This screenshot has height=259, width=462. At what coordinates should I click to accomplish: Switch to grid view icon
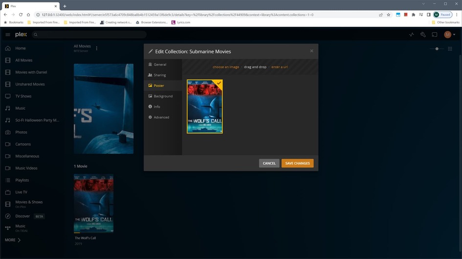(450, 48)
